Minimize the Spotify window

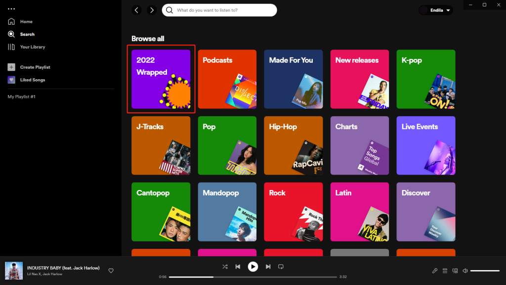point(470,5)
